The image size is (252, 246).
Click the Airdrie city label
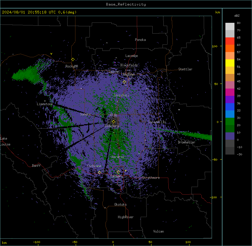coord(118,157)
